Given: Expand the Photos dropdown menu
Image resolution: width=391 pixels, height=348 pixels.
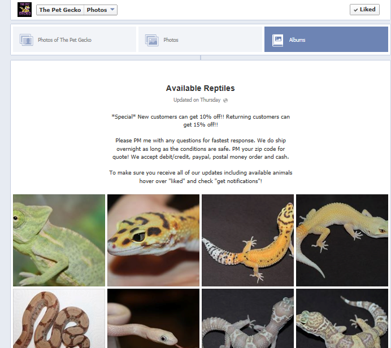Looking at the screenshot, I should pyautogui.click(x=101, y=10).
